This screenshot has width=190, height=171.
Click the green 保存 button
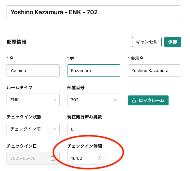click(172, 42)
